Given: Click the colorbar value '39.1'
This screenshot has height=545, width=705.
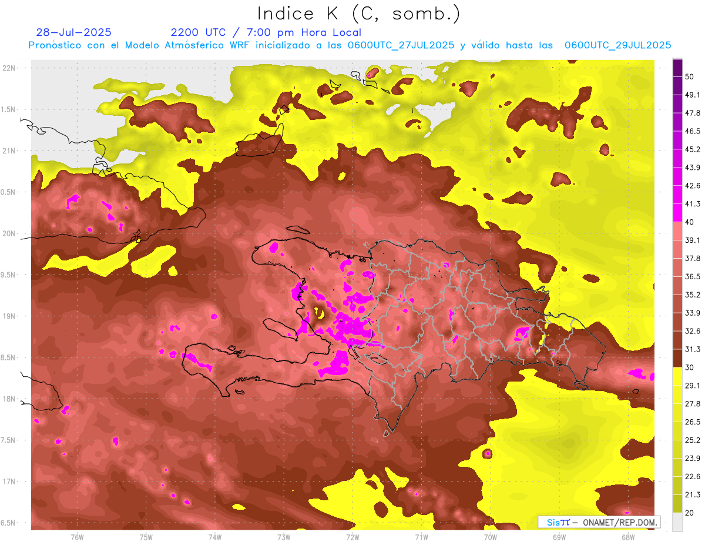Looking at the screenshot, I should click(693, 240).
